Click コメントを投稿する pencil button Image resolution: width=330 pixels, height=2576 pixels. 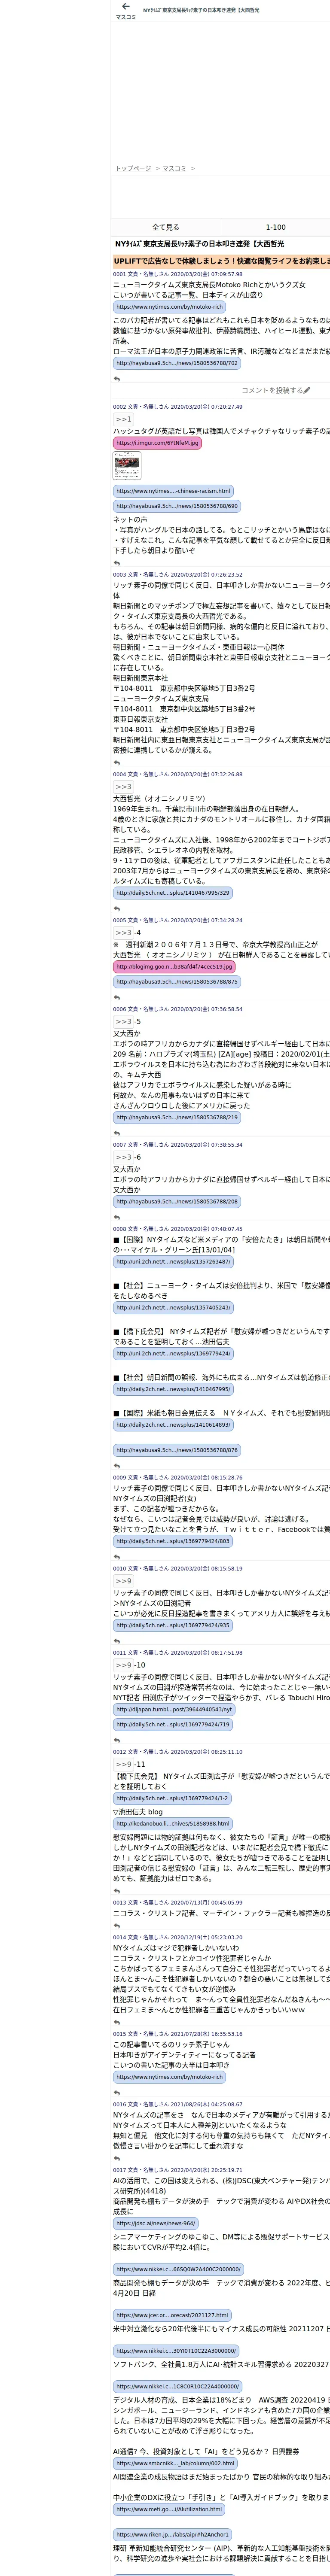pyautogui.click(x=275, y=391)
